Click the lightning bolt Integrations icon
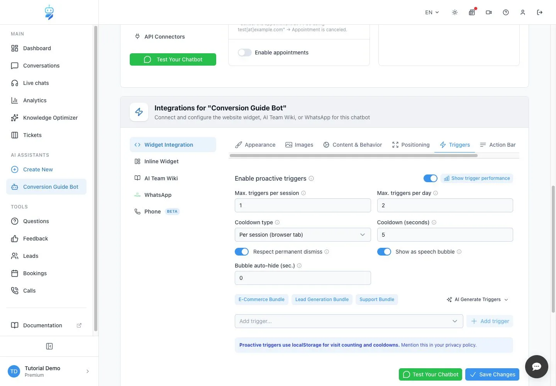The height and width of the screenshot is (386, 556). click(x=139, y=112)
